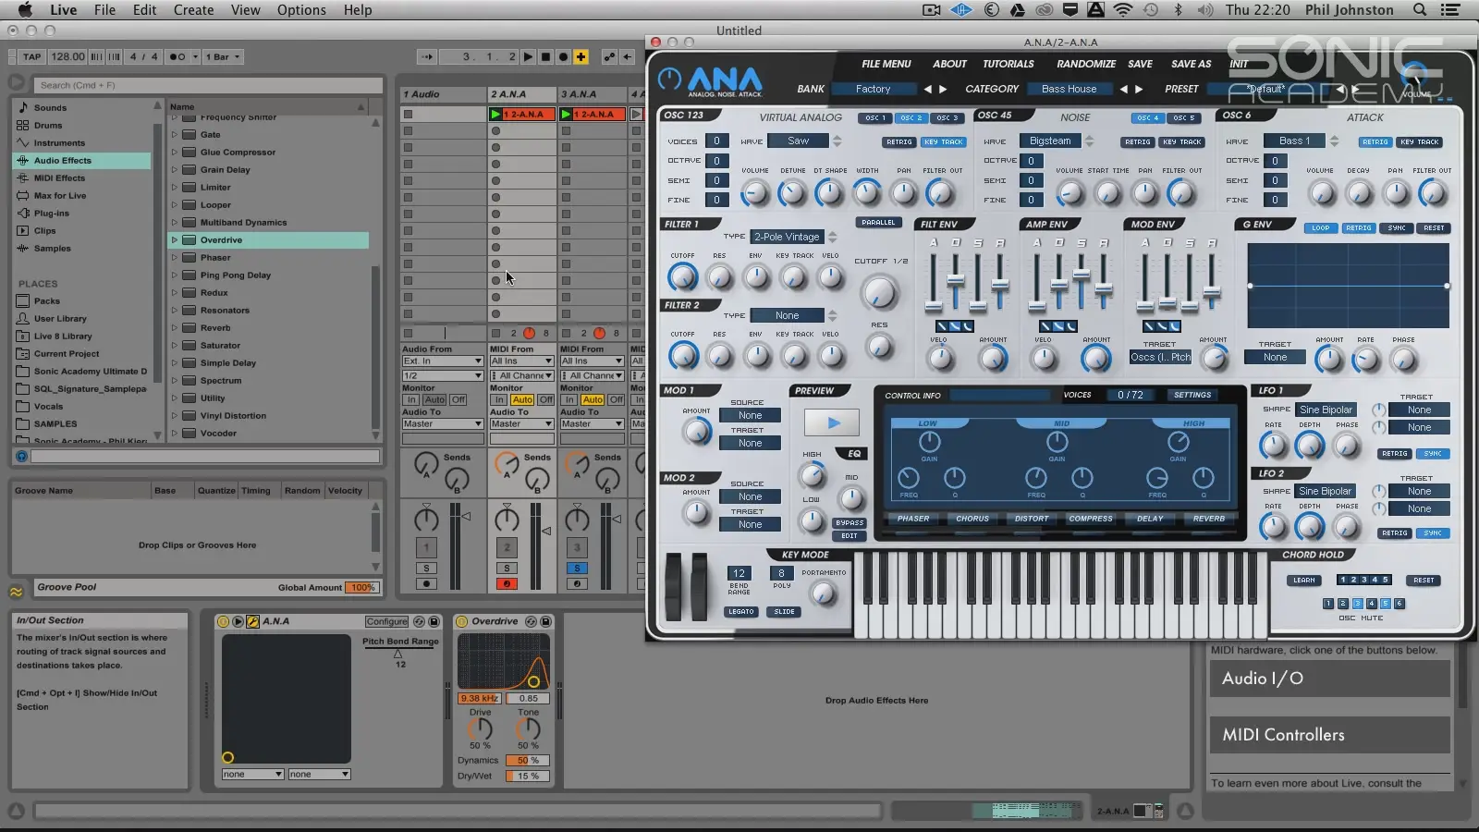The width and height of the screenshot is (1479, 832).
Task: Open TUTORIALS in ANA plugin
Action: click(x=1008, y=64)
